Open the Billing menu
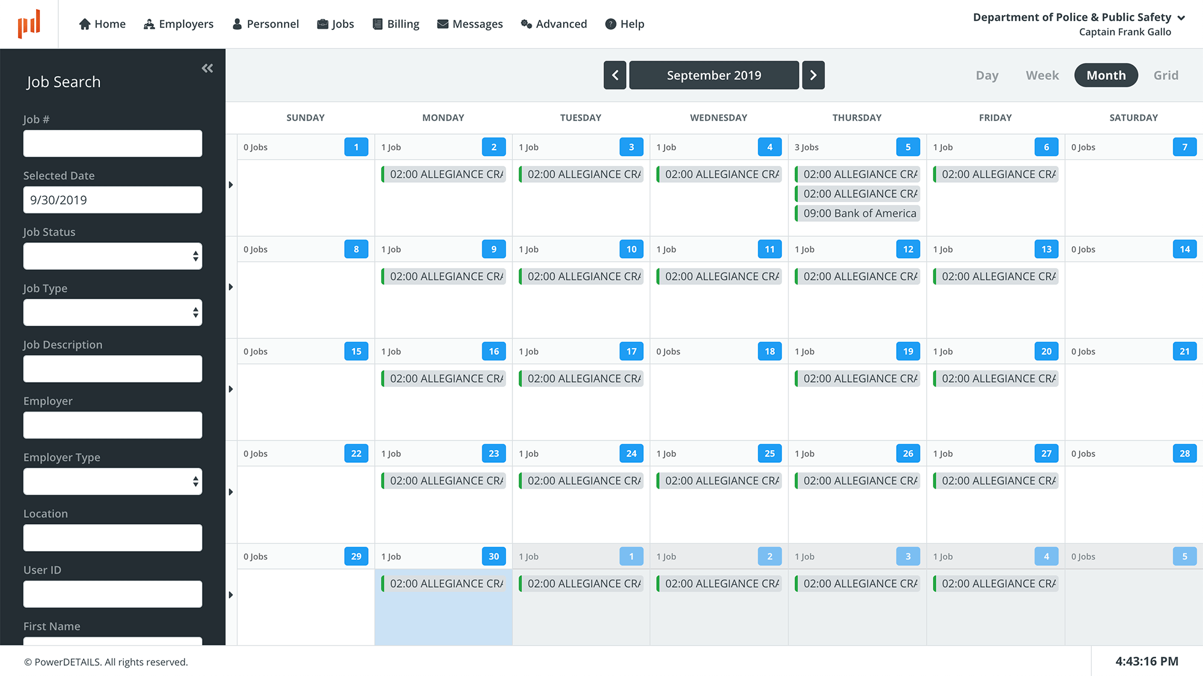Viewport: 1203px width, 676px height. point(396,24)
